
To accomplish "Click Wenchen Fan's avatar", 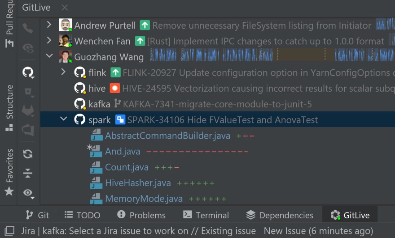I will 66,41.
